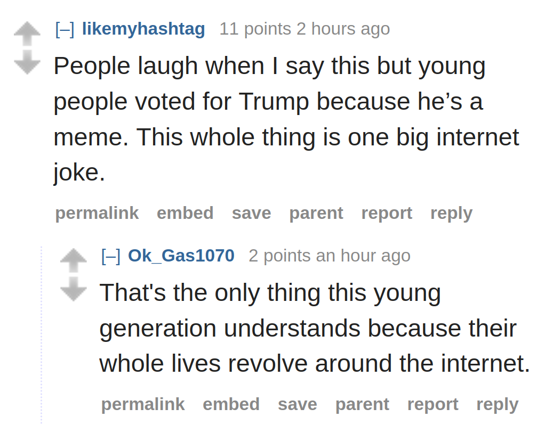
Task: Open permalink of likemyhashtag comment
Action: click(97, 213)
